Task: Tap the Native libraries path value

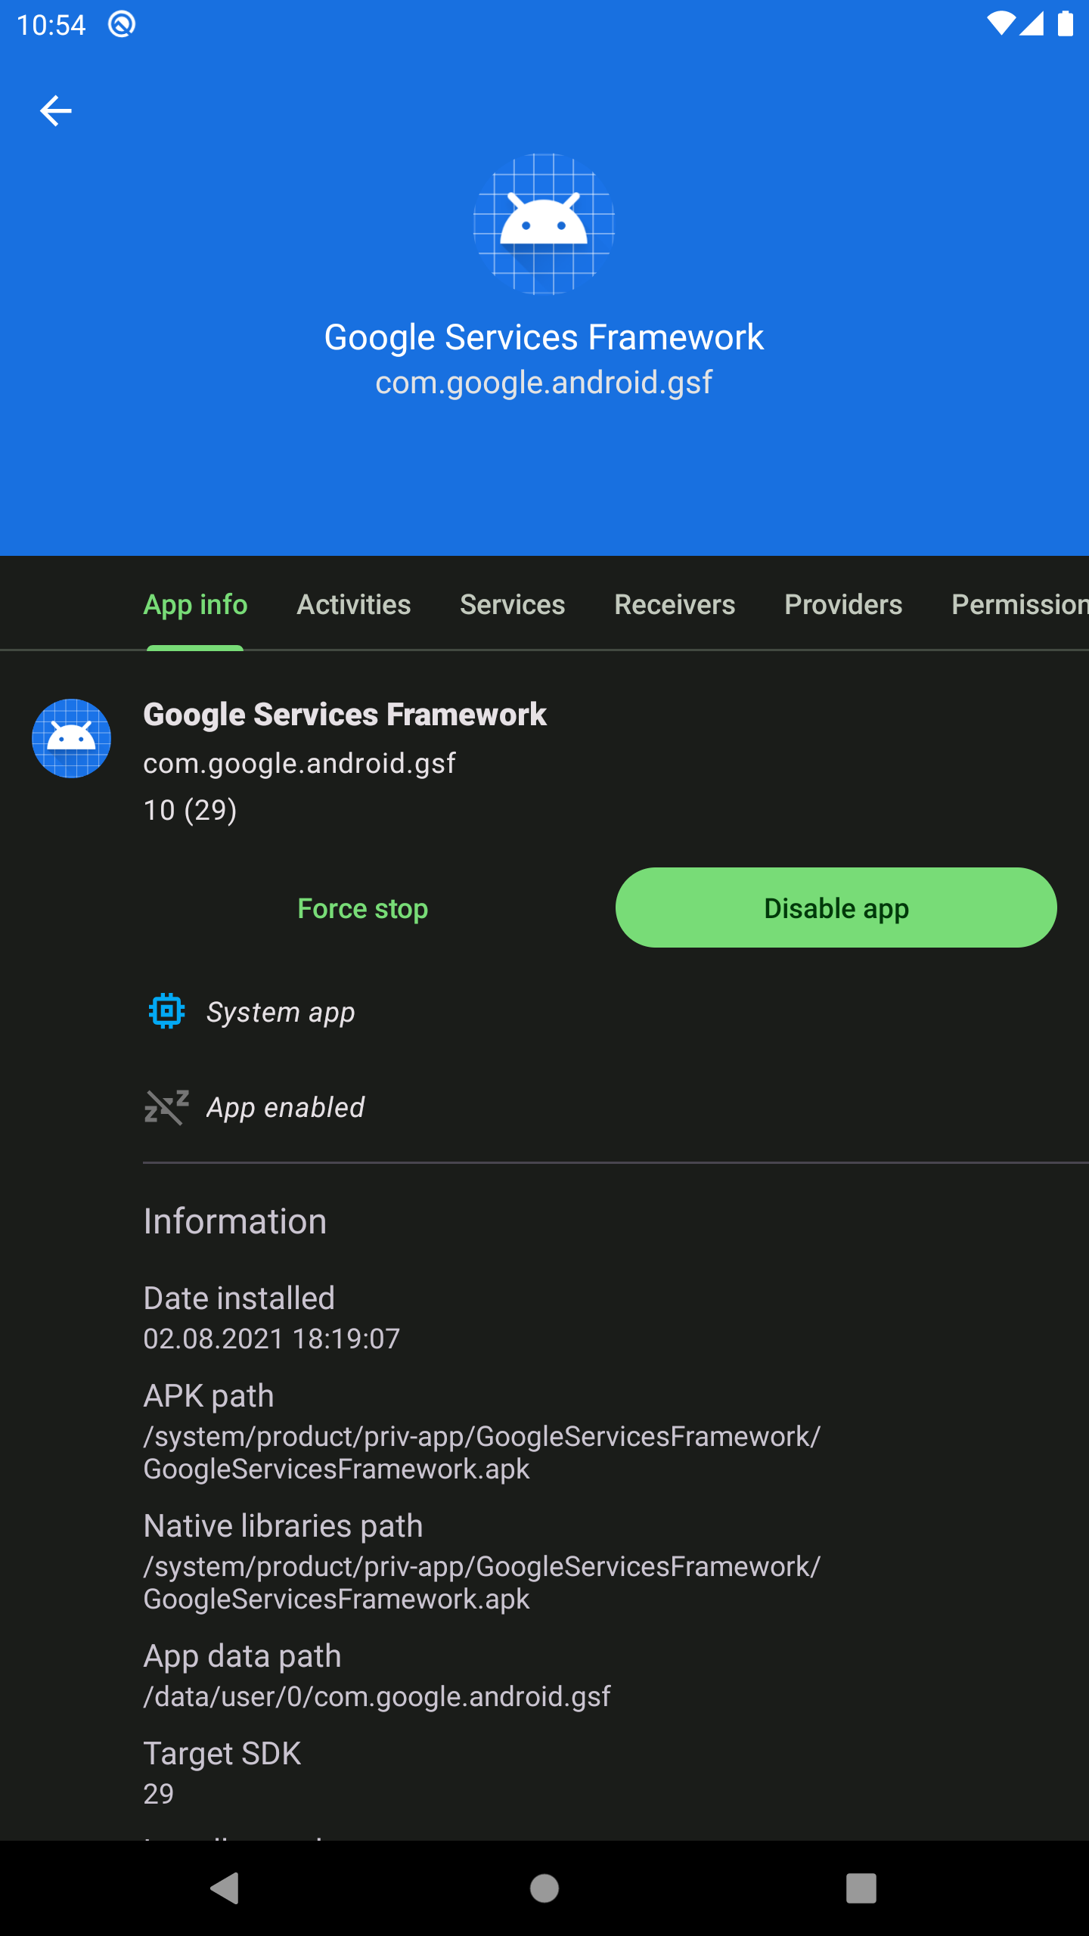Action: [482, 1583]
